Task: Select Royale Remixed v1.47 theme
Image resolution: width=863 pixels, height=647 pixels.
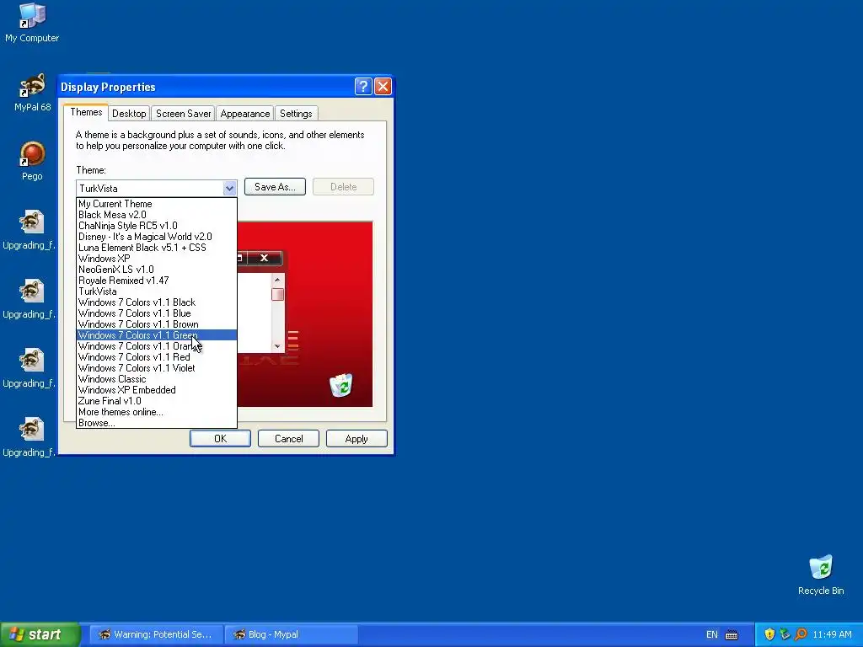Action: [x=156, y=281]
